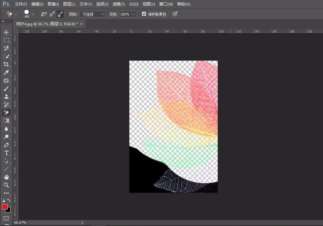Toggle the 保护前景色 checkbox
Image resolution: width=323 pixels, height=226 pixels.
[144, 14]
